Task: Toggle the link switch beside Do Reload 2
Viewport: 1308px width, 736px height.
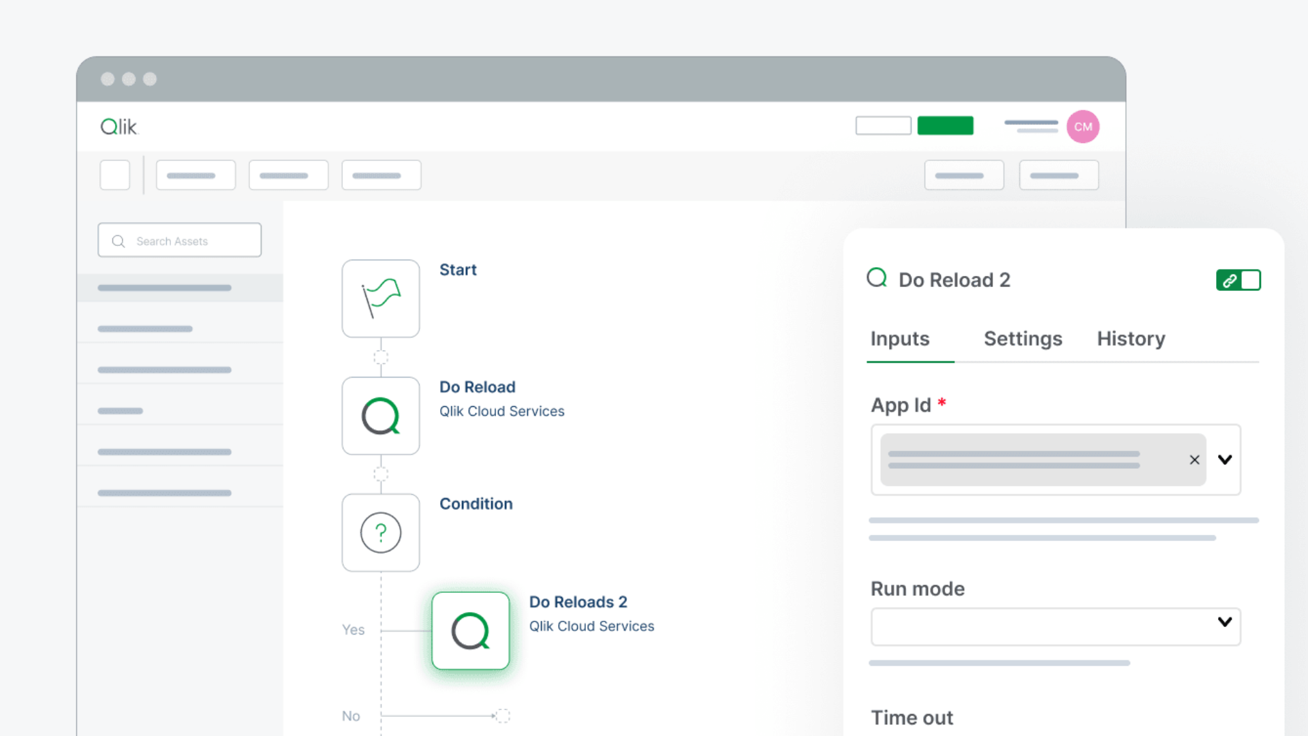Action: [x=1239, y=280]
